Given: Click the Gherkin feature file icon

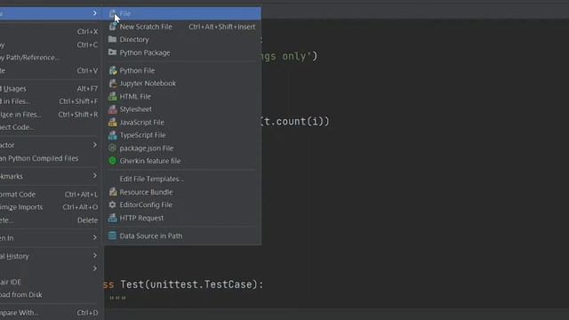Looking at the screenshot, I should [113, 161].
